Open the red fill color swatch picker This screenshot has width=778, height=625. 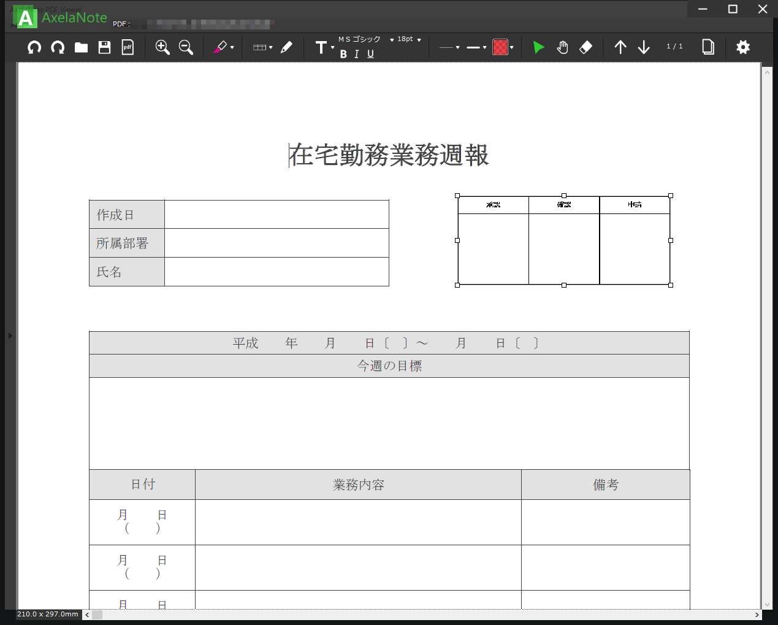[x=502, y=47]
